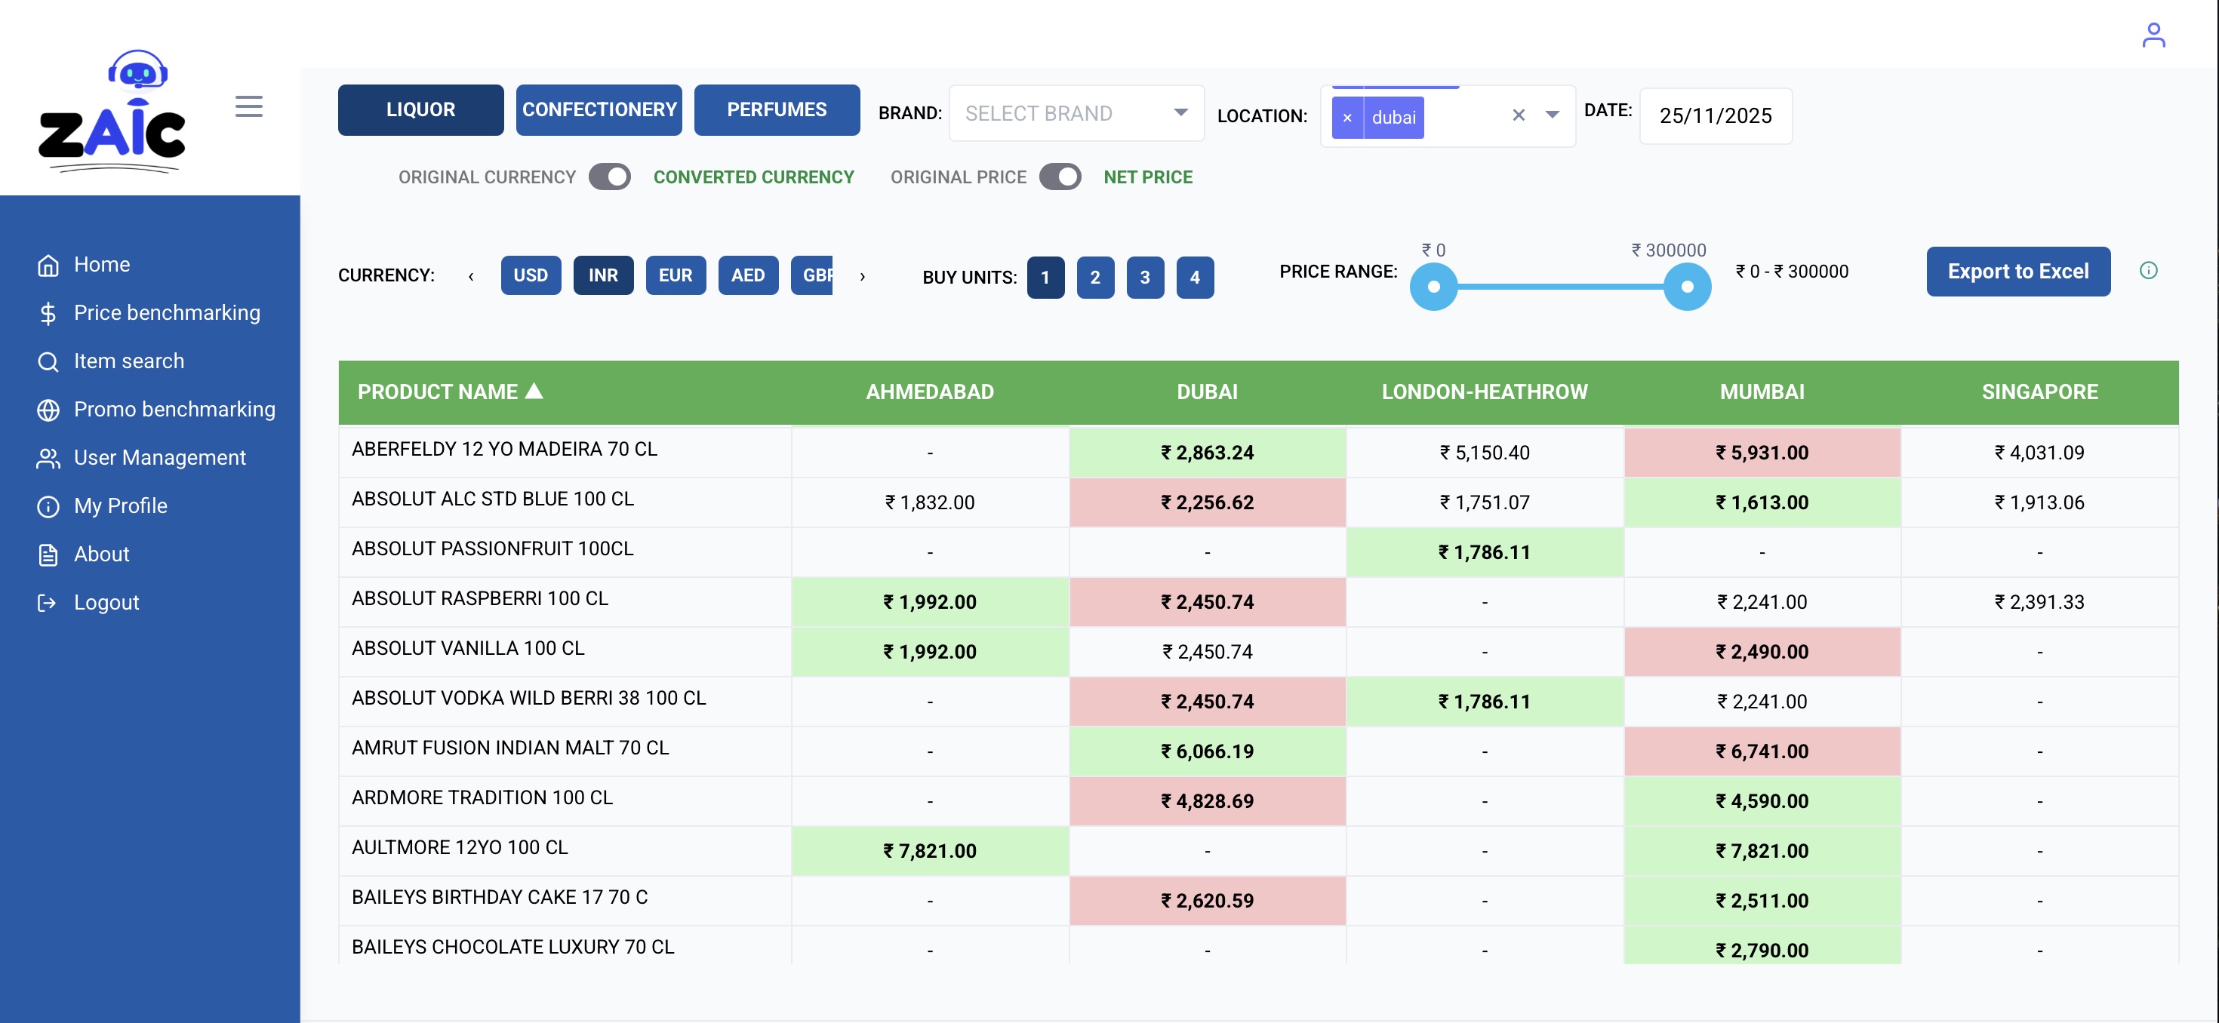Click the hamburger menu icon
Image resolution: width=2219 pixels, height=1023 pixels.
tap(249, 107)
